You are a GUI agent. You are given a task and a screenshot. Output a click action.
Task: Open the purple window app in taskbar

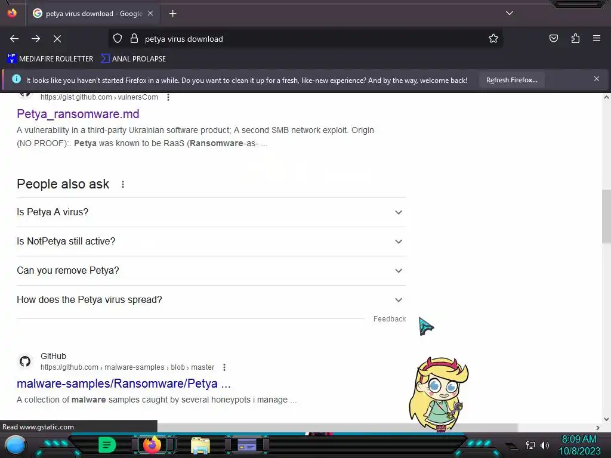(x=247, y=445)
